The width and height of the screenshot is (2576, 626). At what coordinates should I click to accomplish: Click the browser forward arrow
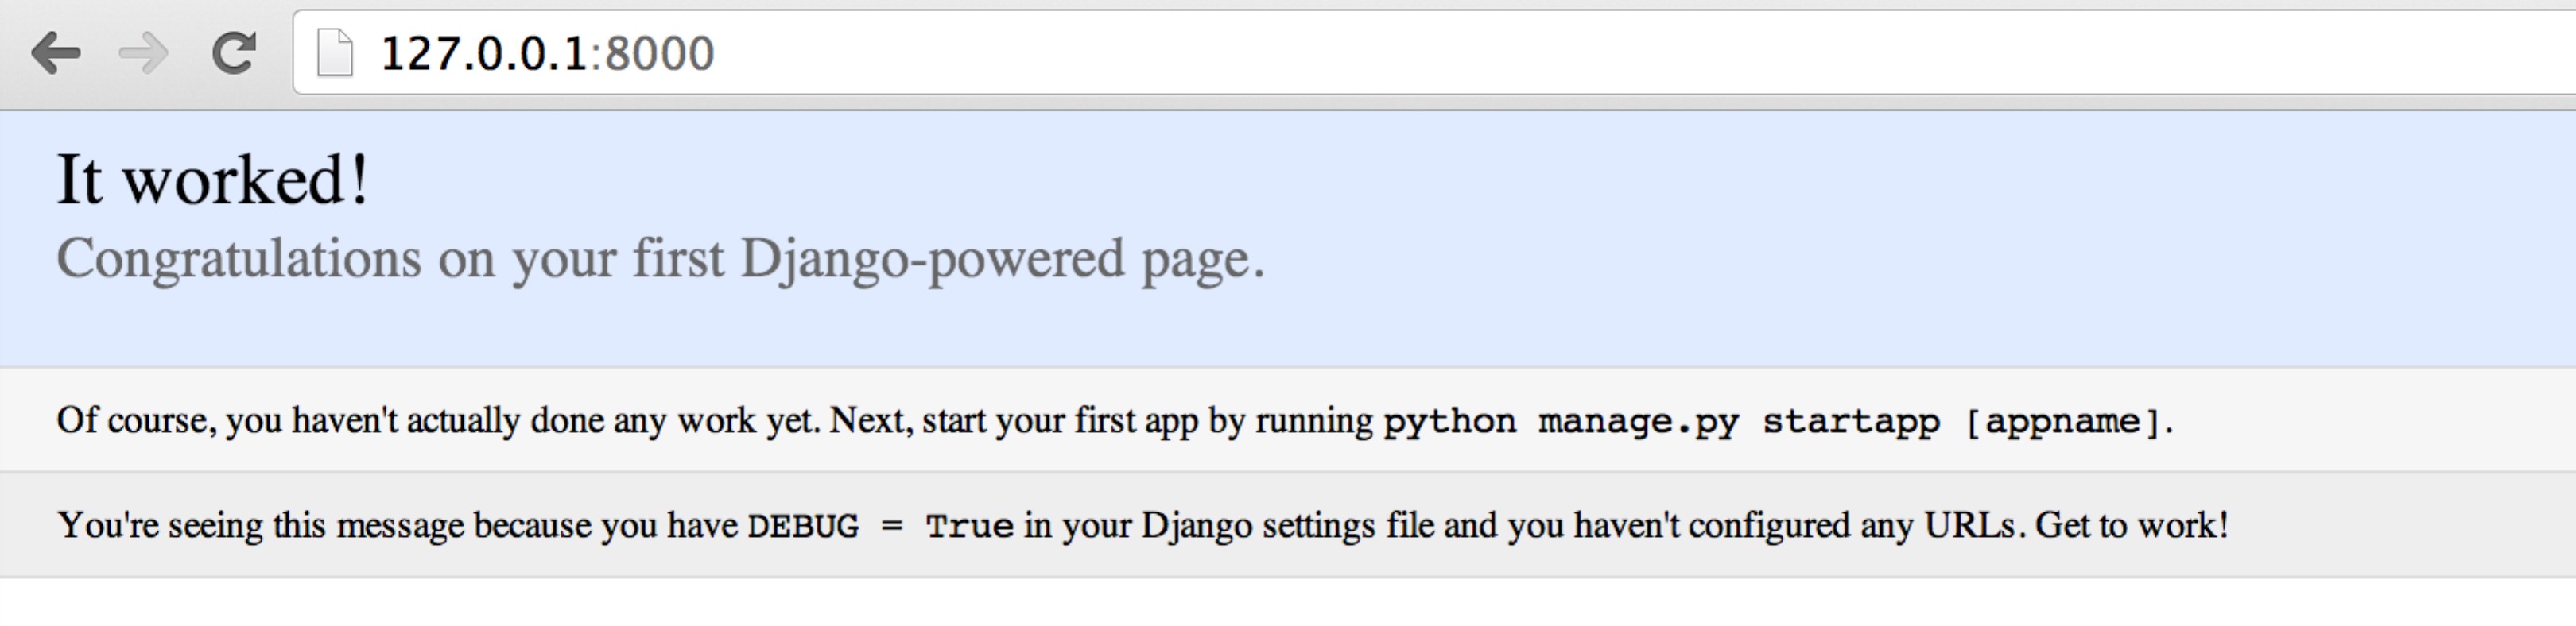[144, 53]
